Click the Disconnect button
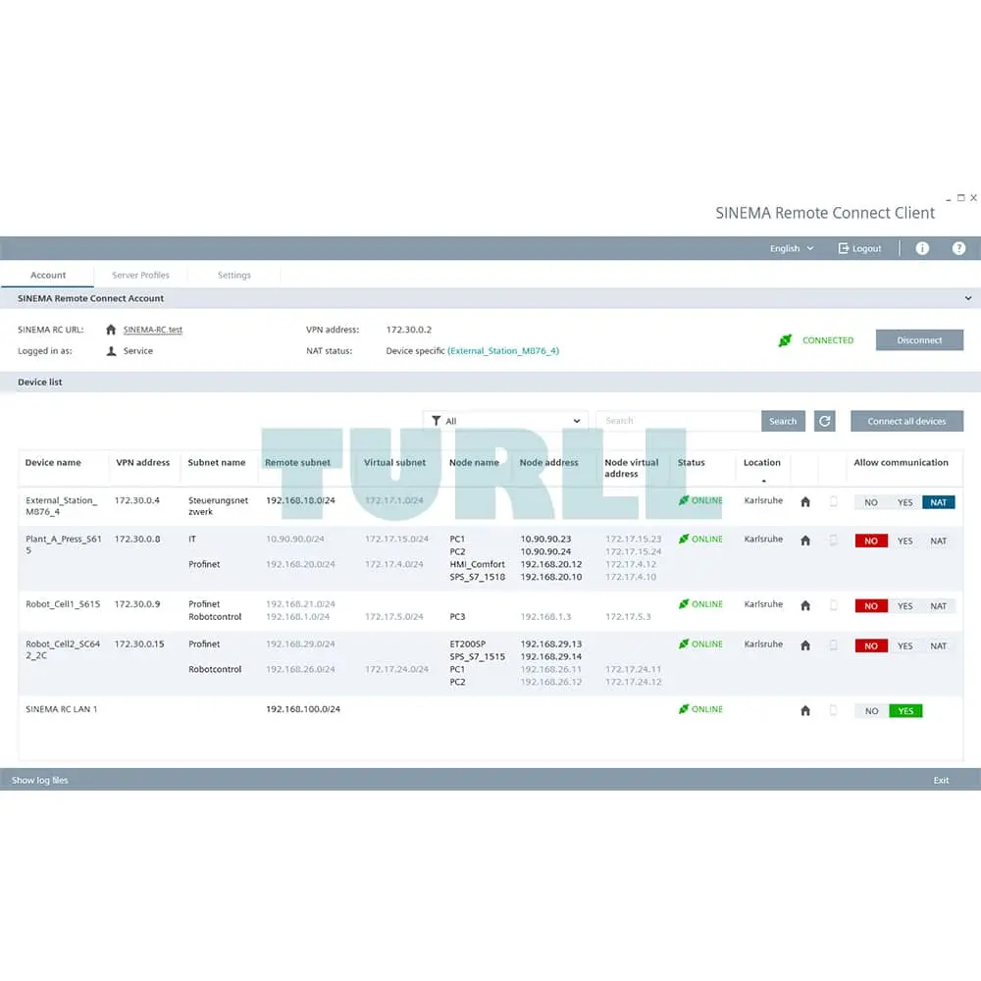 [919, 340]
